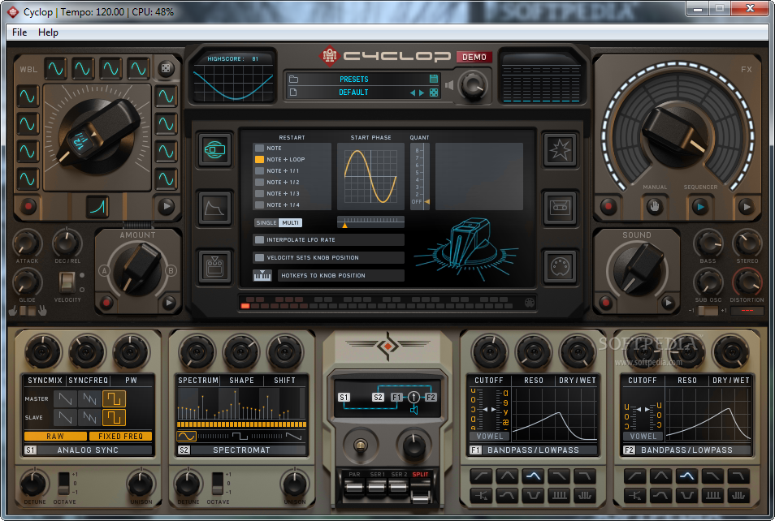Viewport: 775px width, 521px height.
Task: Select previous preset with left arrow
Action: (412, 93)
